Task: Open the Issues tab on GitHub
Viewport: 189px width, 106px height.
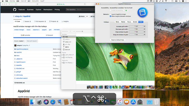Action: [27, 21]
